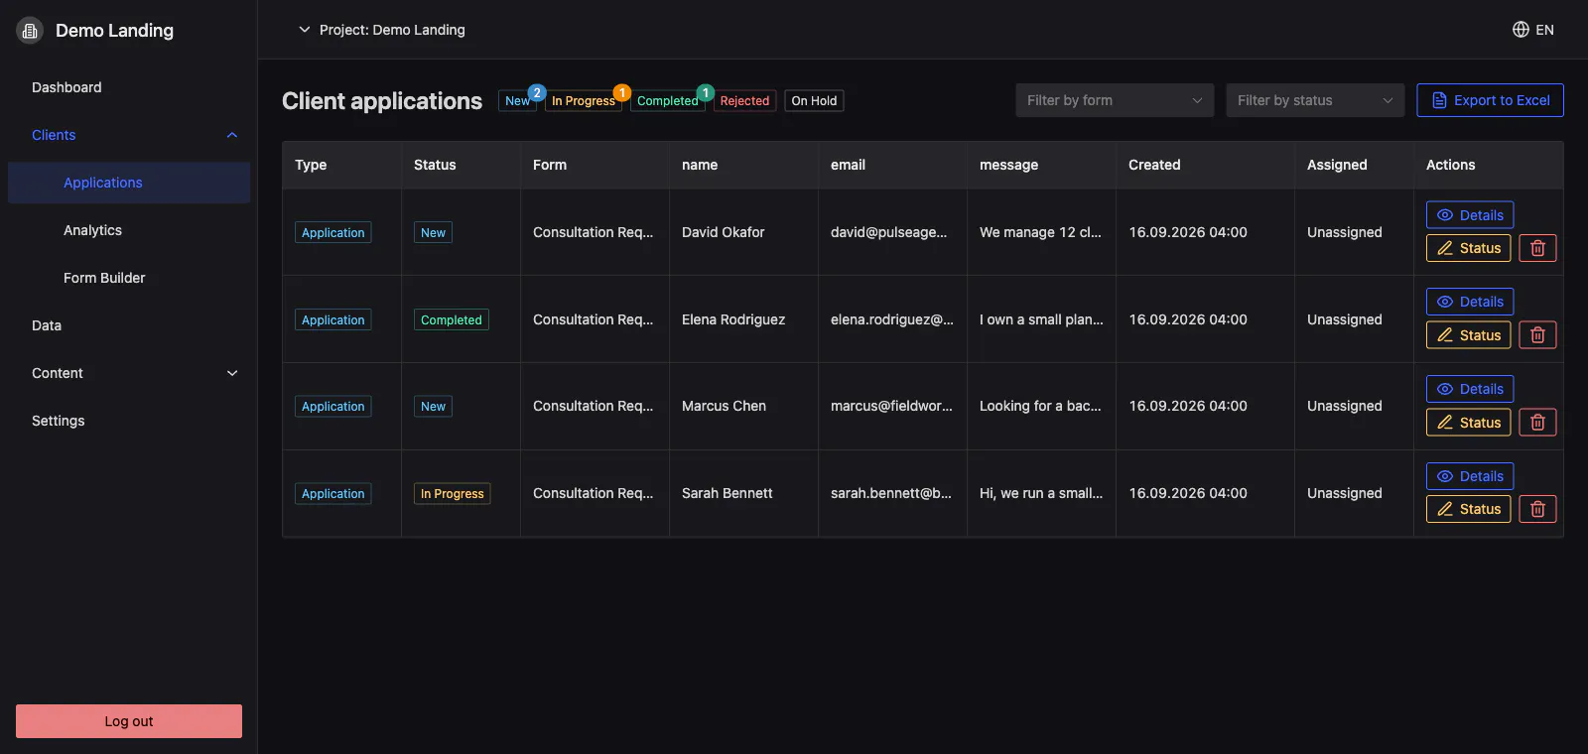Screen dimensions: 1588x754
Task: Export applications to Excel
Action: click(1490, 100)
